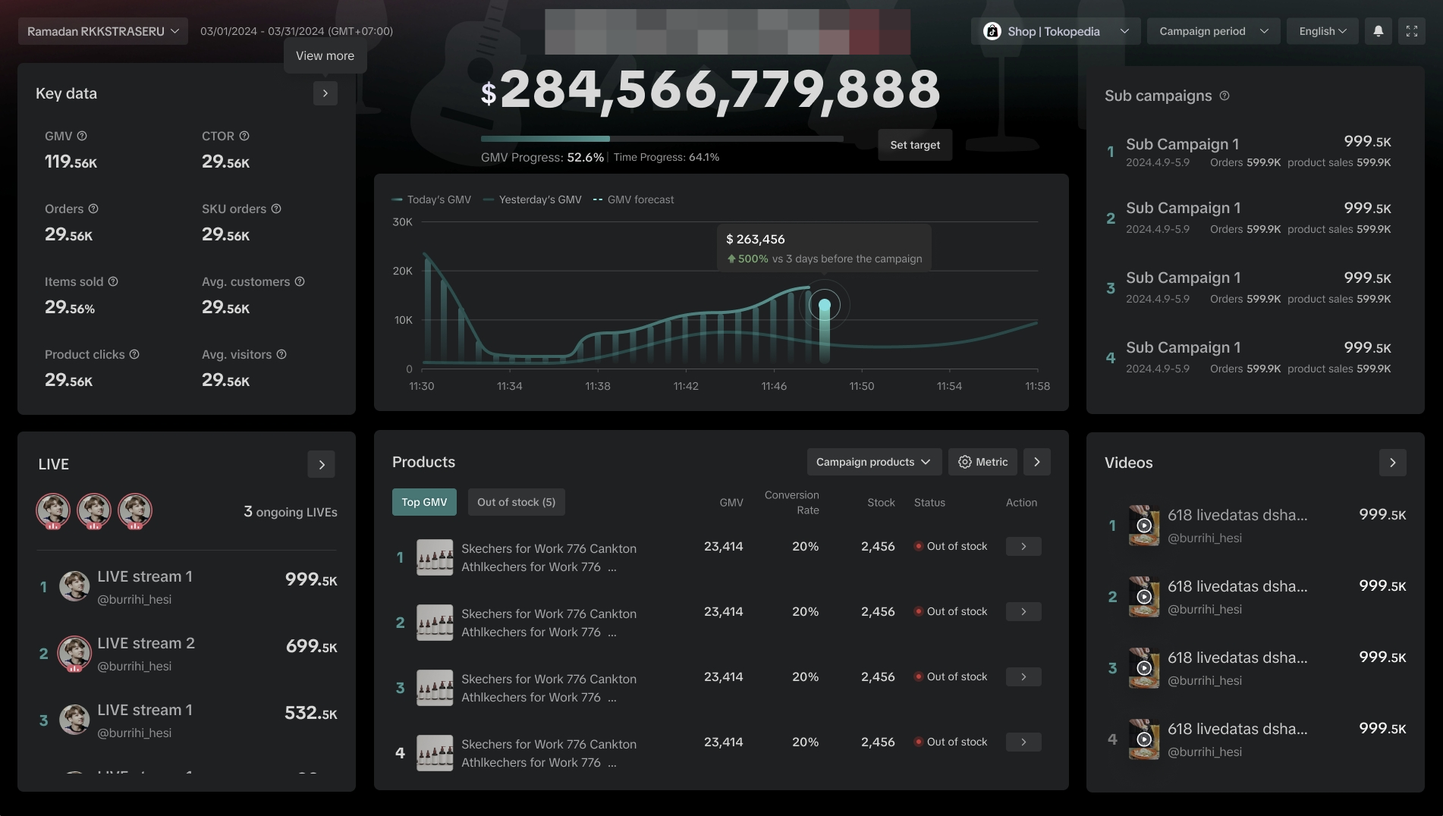This screenshot has width=1443, height=816.
Task: Enter fullscreen mode via expand icon
Action: tap(1411, 31)
